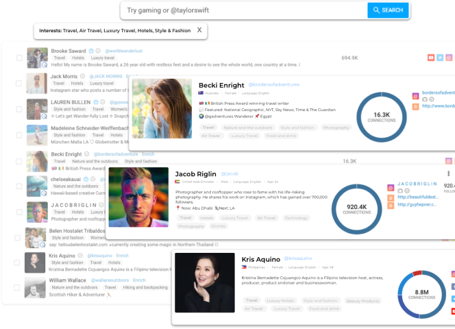Image resolution: width=455 pixels, height=329 pixels.
Task: Tick the checkbox for Brooke Saward
Action: [19, 58]
